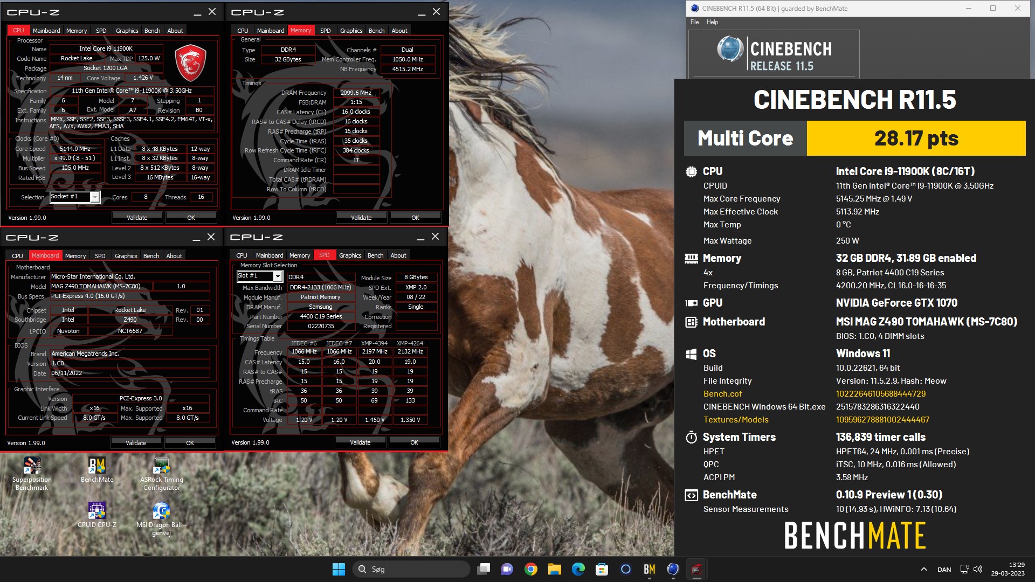Open About tab in Mainboard CPU-Z window
The width and height of the screenshot is (1035, 582).
[x=174, y=256]
